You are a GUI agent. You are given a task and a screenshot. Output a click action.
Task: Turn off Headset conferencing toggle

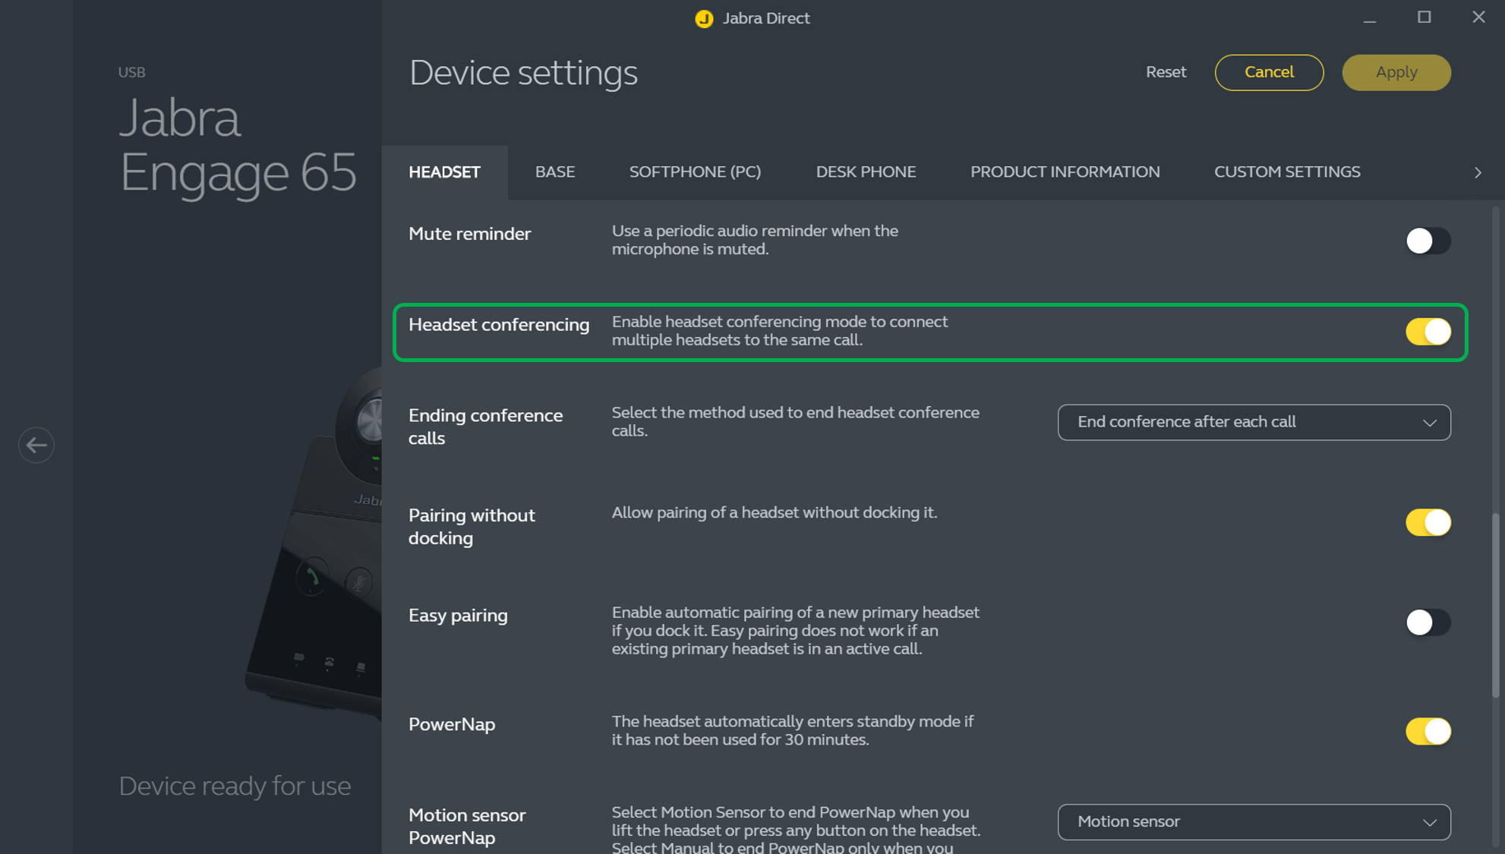click(1428, 332)
